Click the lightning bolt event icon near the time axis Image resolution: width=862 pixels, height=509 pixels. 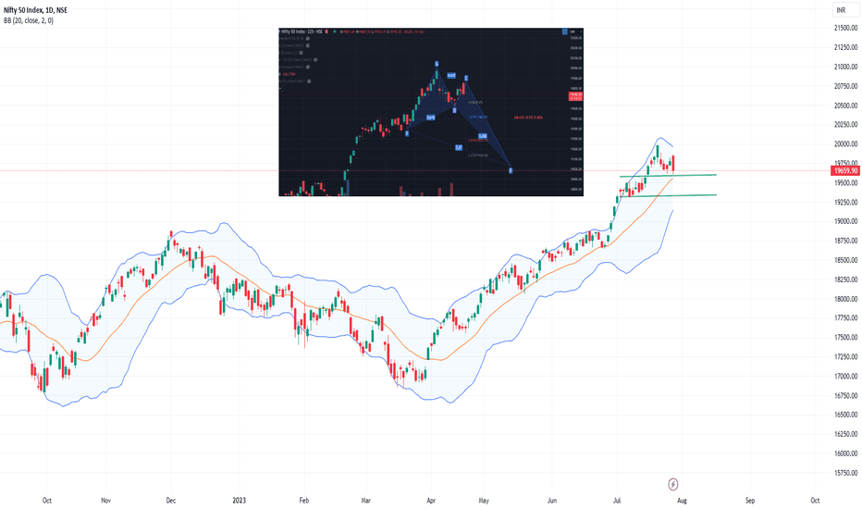pyautogui.click(x=673, y=484)
